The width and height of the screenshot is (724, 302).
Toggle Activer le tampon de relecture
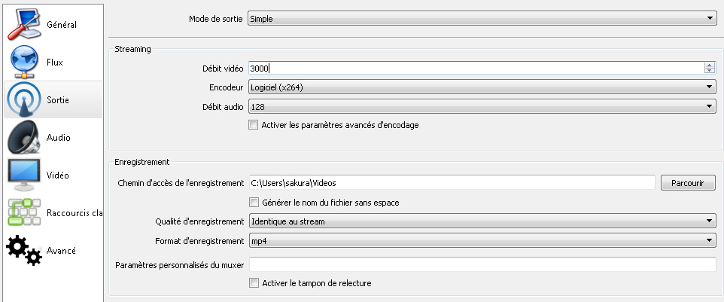pos(254,282)
